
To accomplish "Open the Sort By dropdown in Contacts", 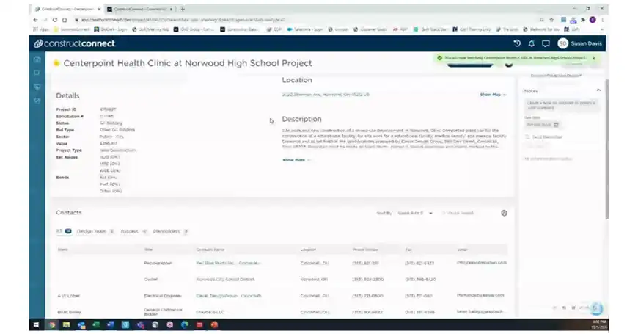I will coord(413,213).
